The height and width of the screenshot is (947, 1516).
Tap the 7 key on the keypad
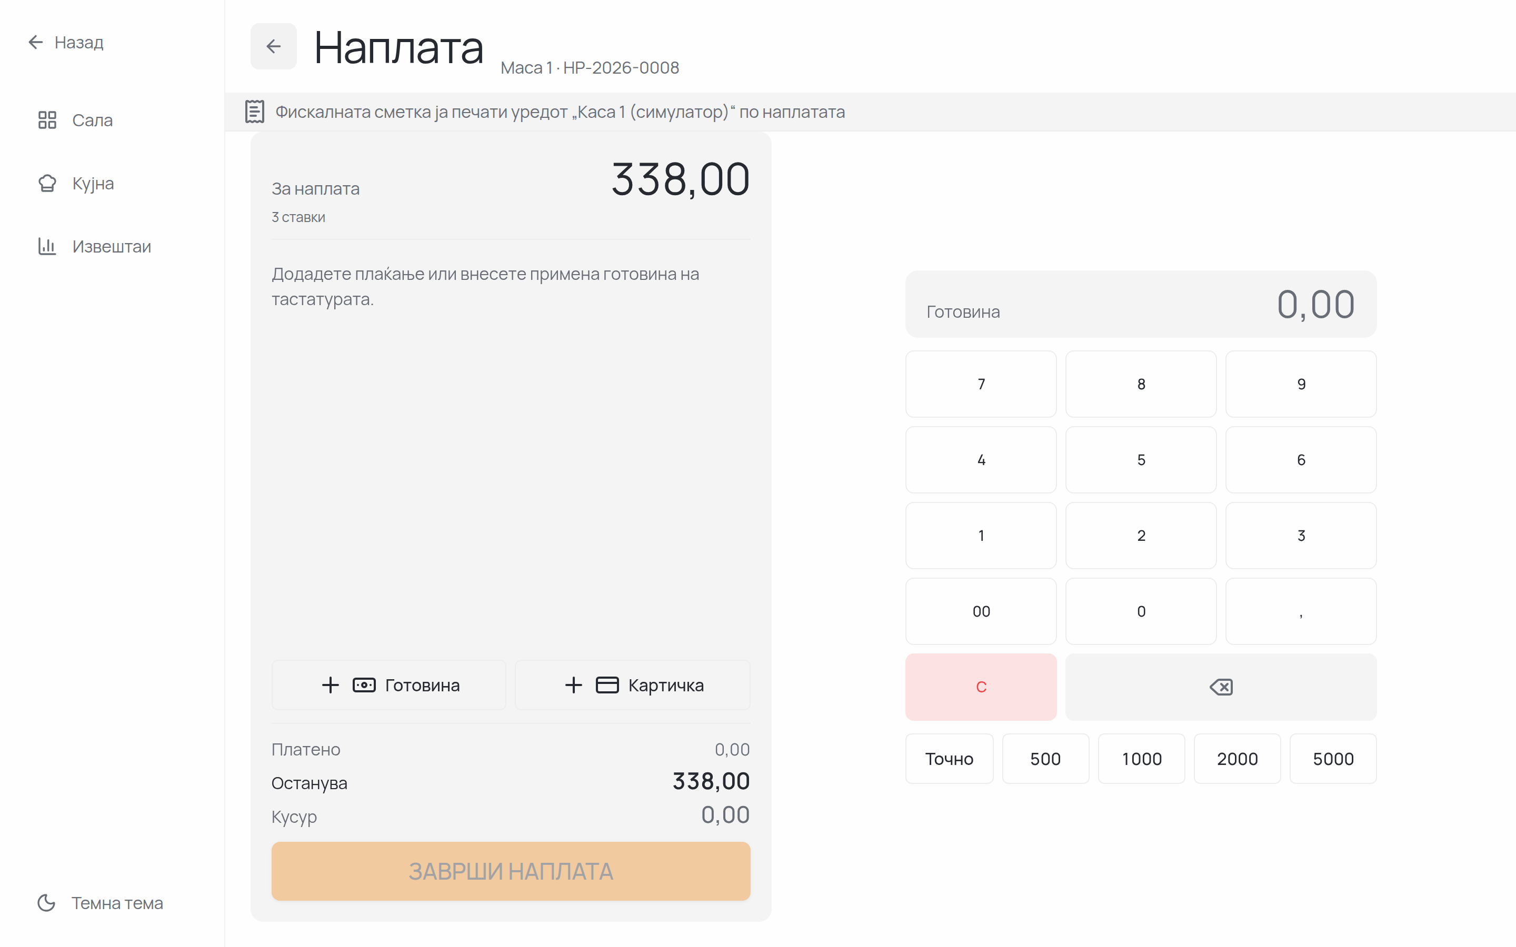(x=981, y=384)
